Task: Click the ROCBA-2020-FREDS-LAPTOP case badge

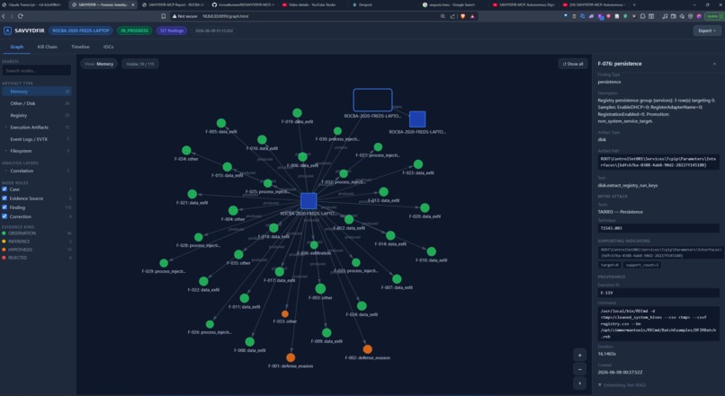Action: (80, 31)
